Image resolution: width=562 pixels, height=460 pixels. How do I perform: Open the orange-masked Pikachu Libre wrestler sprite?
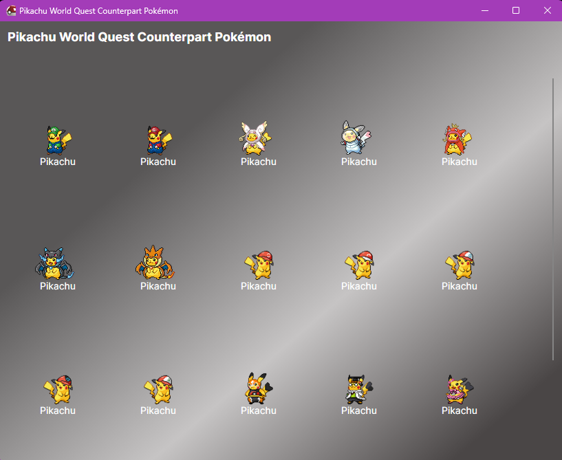[259, 388]
